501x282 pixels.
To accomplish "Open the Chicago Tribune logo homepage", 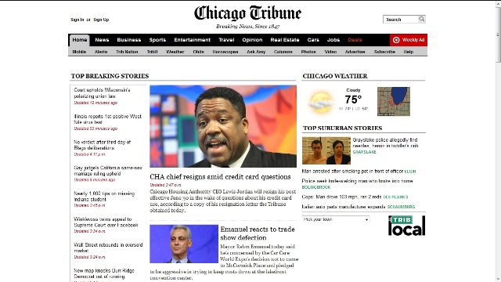I will click(x=247, y=13).
